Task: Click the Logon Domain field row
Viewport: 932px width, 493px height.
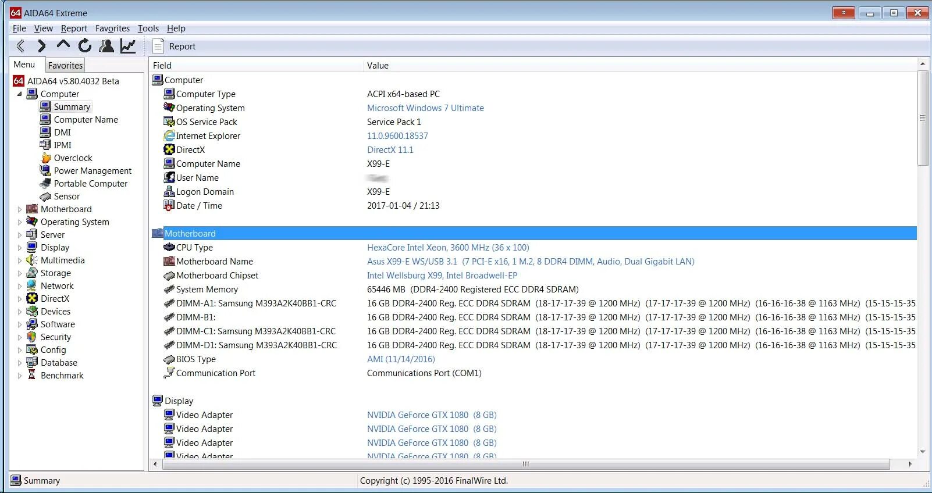Action: point(534,192)
